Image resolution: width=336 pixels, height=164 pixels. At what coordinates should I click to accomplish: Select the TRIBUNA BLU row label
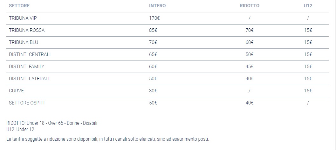24,42
